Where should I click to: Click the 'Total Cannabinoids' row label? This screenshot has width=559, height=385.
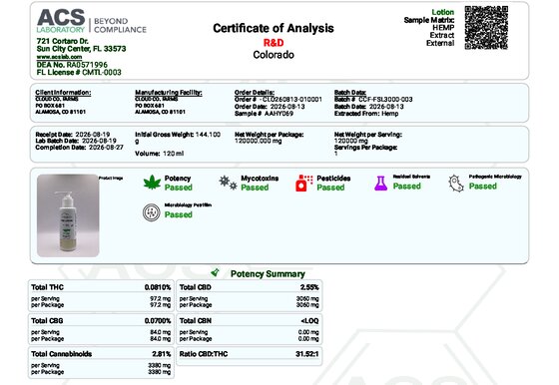click(x=61, y=354)
